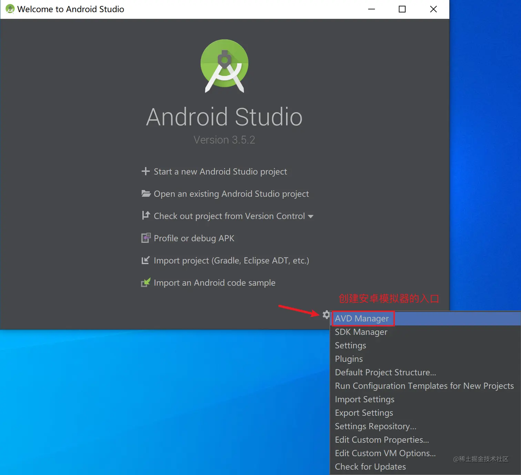Click the Android Studio icon in title bar
Viewport: 521px width, 475px height.
[x=10, y=9]
